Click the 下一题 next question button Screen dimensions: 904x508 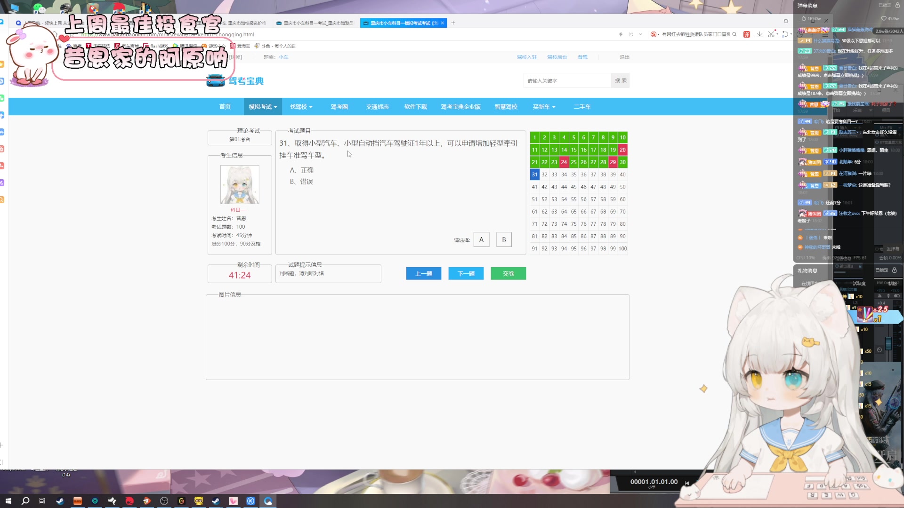click(x=466, y=274)
